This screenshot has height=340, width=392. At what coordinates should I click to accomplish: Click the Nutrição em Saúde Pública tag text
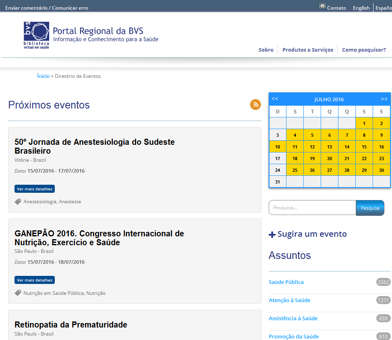(x=64, y=293)
